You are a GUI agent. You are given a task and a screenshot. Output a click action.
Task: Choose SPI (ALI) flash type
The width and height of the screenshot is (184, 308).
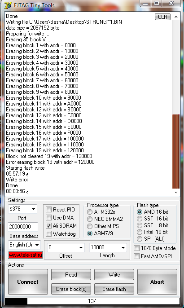coord(140,239)
